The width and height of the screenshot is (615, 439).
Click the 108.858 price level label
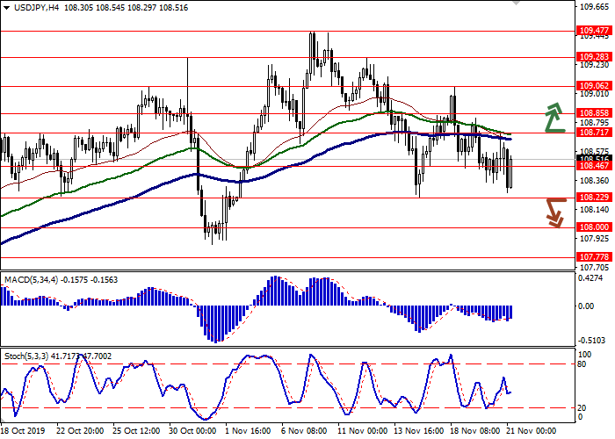pos(592,113)
